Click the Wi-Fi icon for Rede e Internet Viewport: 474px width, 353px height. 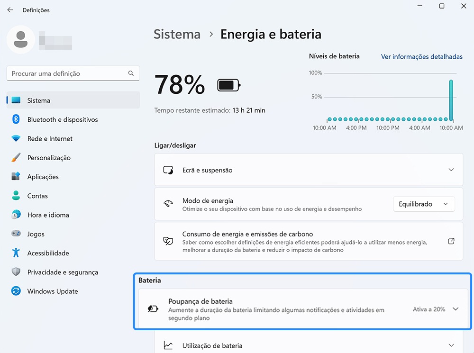16,138
